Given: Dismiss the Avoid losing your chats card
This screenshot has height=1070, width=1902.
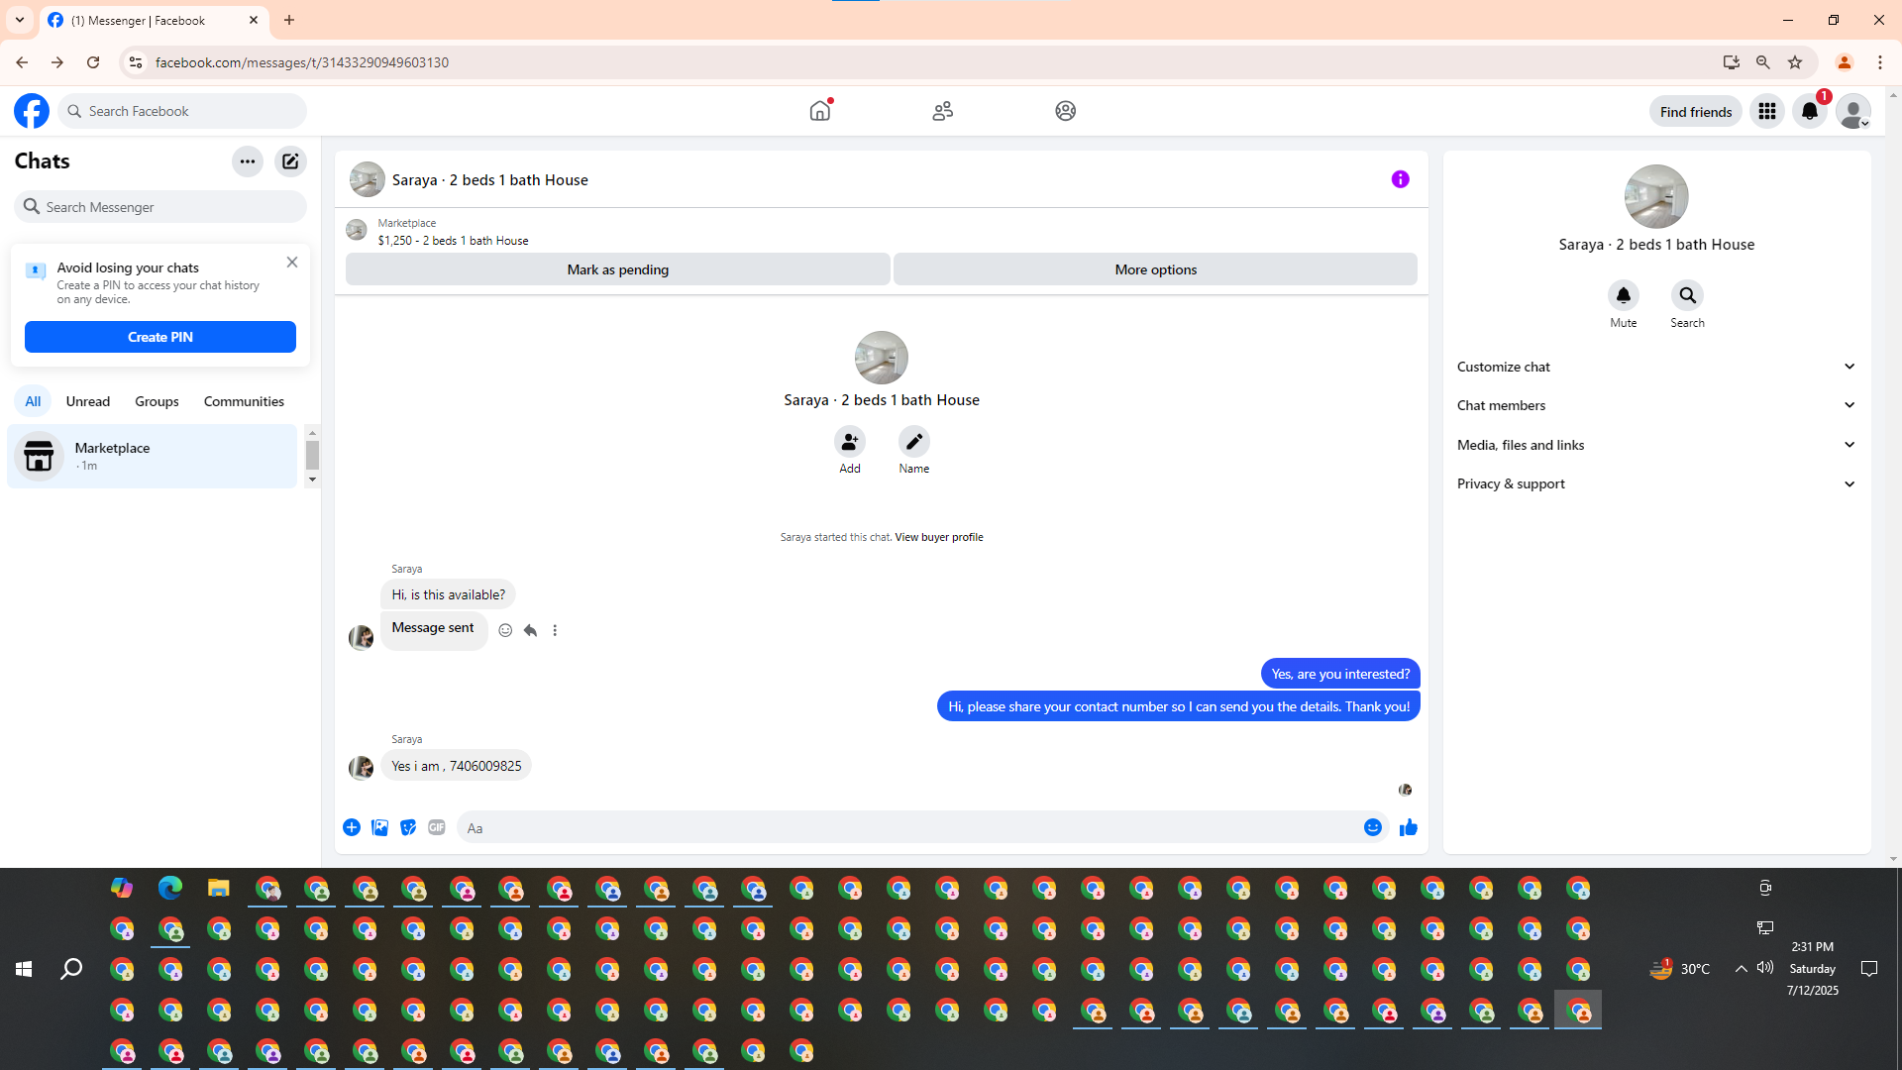Looking at the screenshot, I should [x=291, y=263].
